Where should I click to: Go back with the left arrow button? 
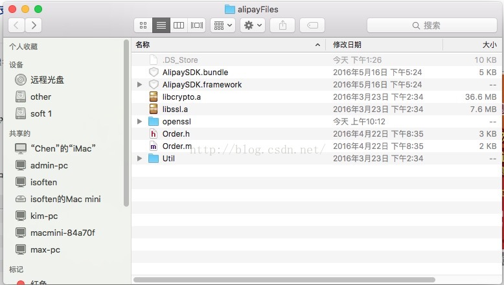16,25
